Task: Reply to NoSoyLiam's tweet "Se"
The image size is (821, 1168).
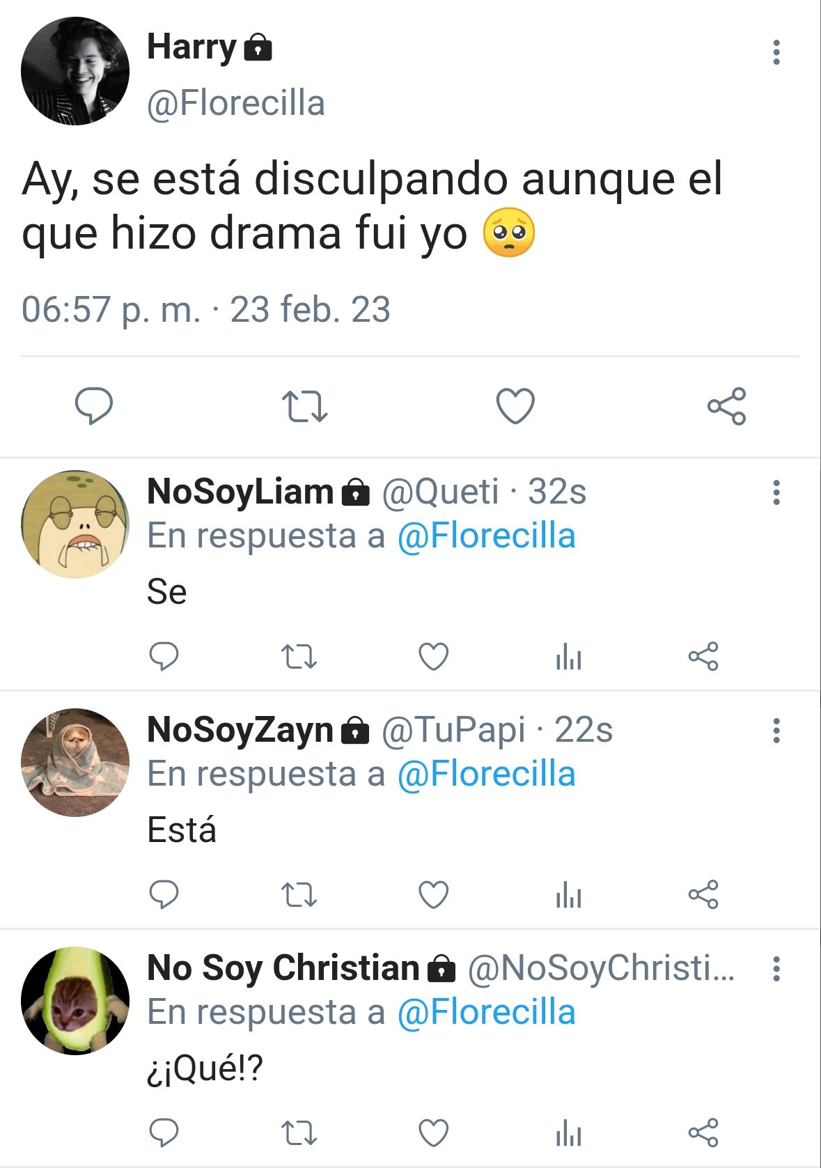Action: click(x=164, y=656)
